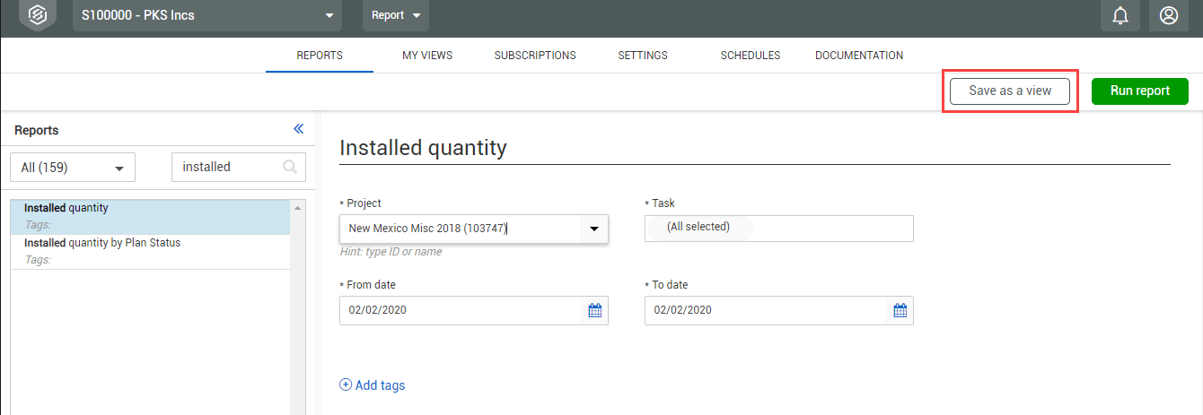Open the From date calendar picker icon

(x=594, y=310)
